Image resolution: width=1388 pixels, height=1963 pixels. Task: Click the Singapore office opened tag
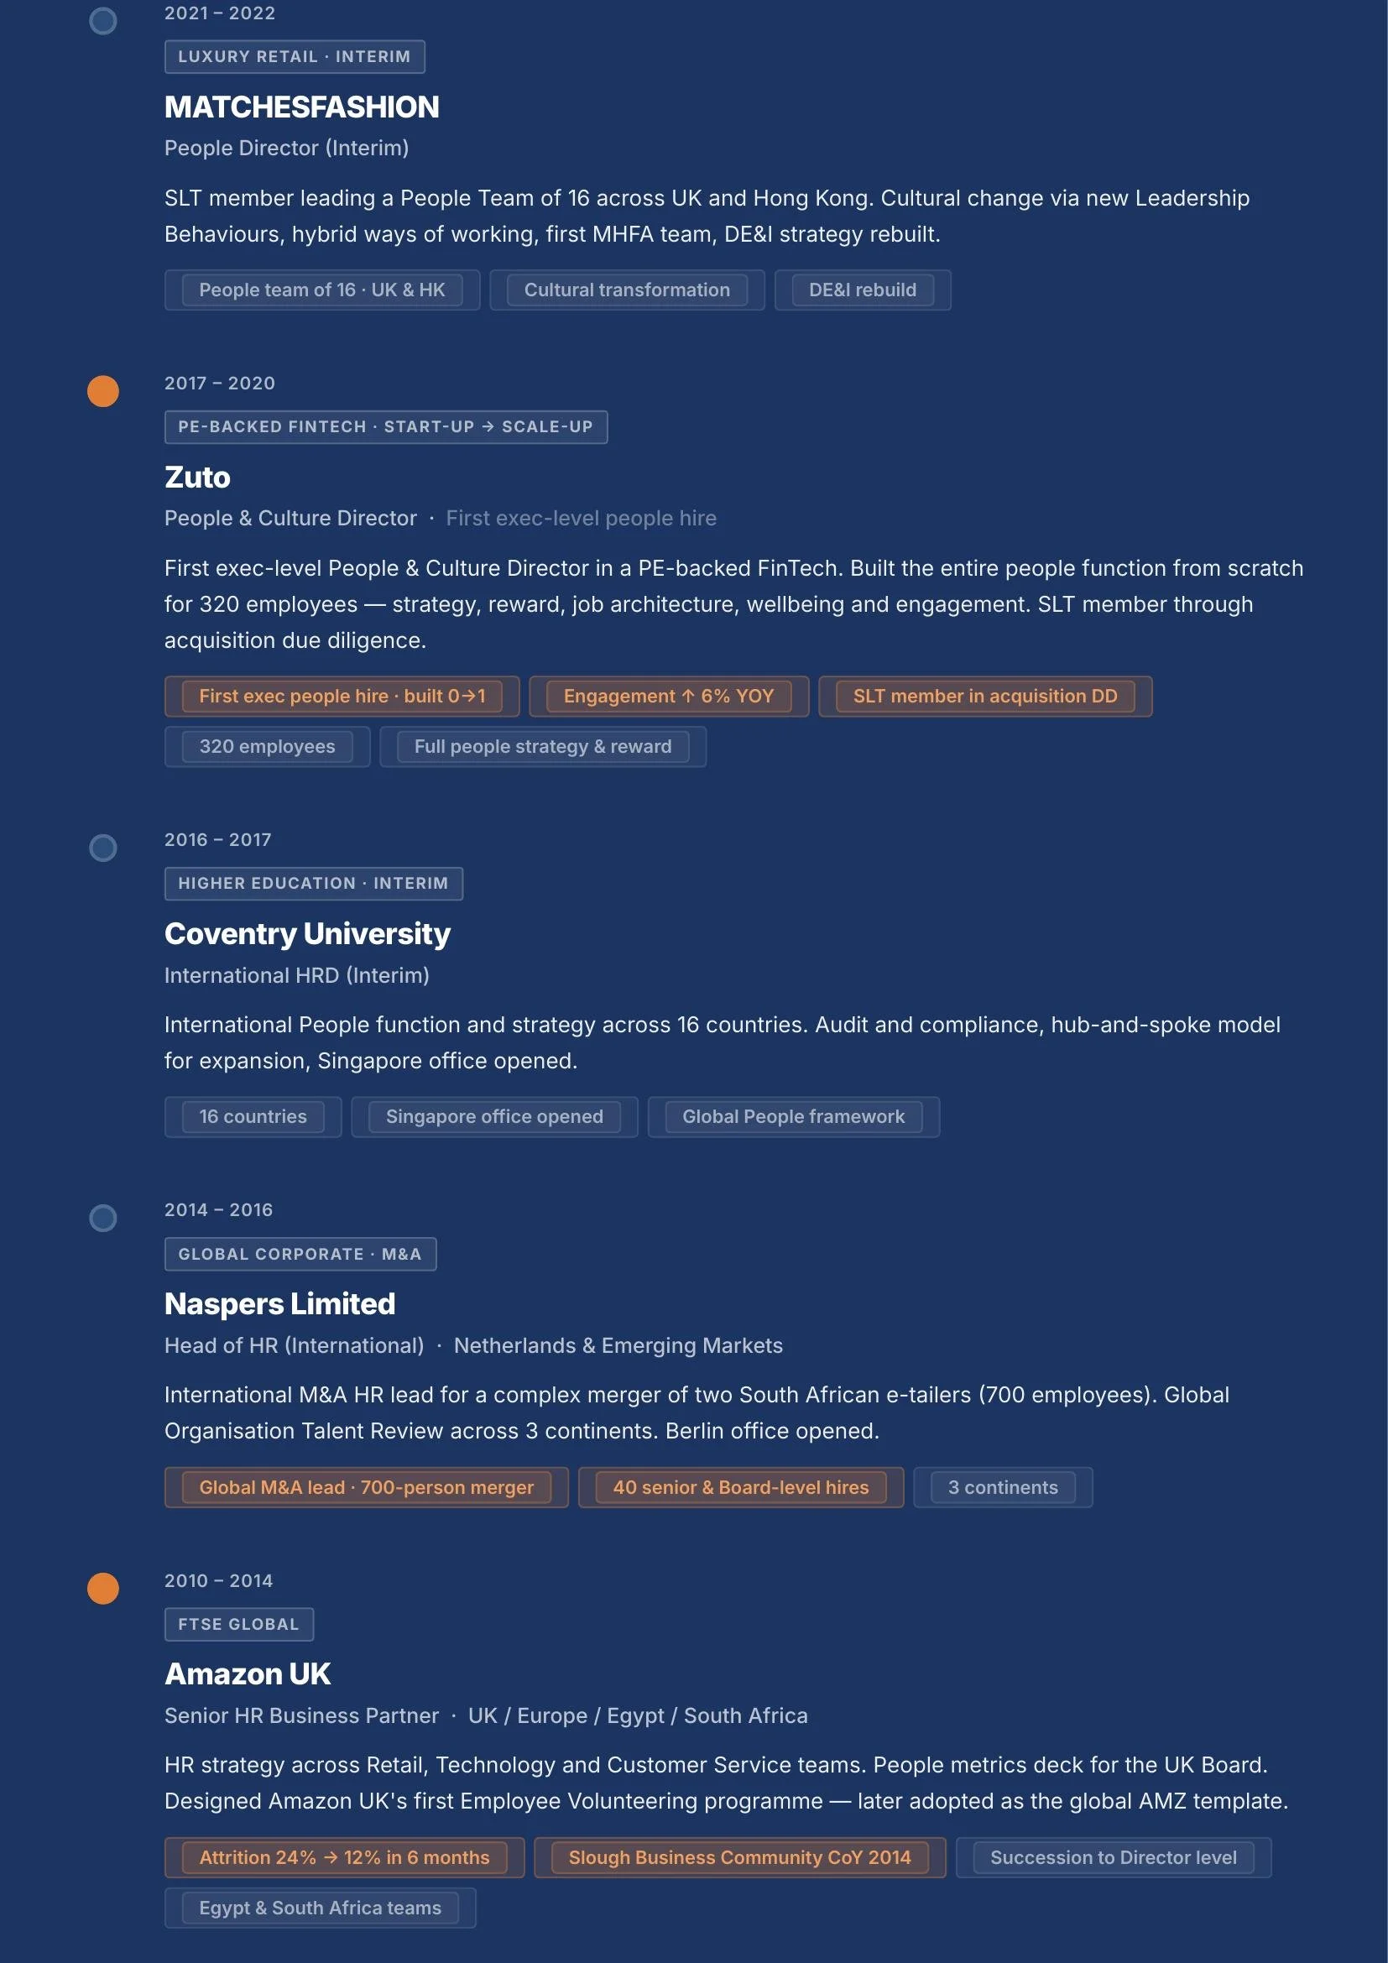coord(495,1116)
